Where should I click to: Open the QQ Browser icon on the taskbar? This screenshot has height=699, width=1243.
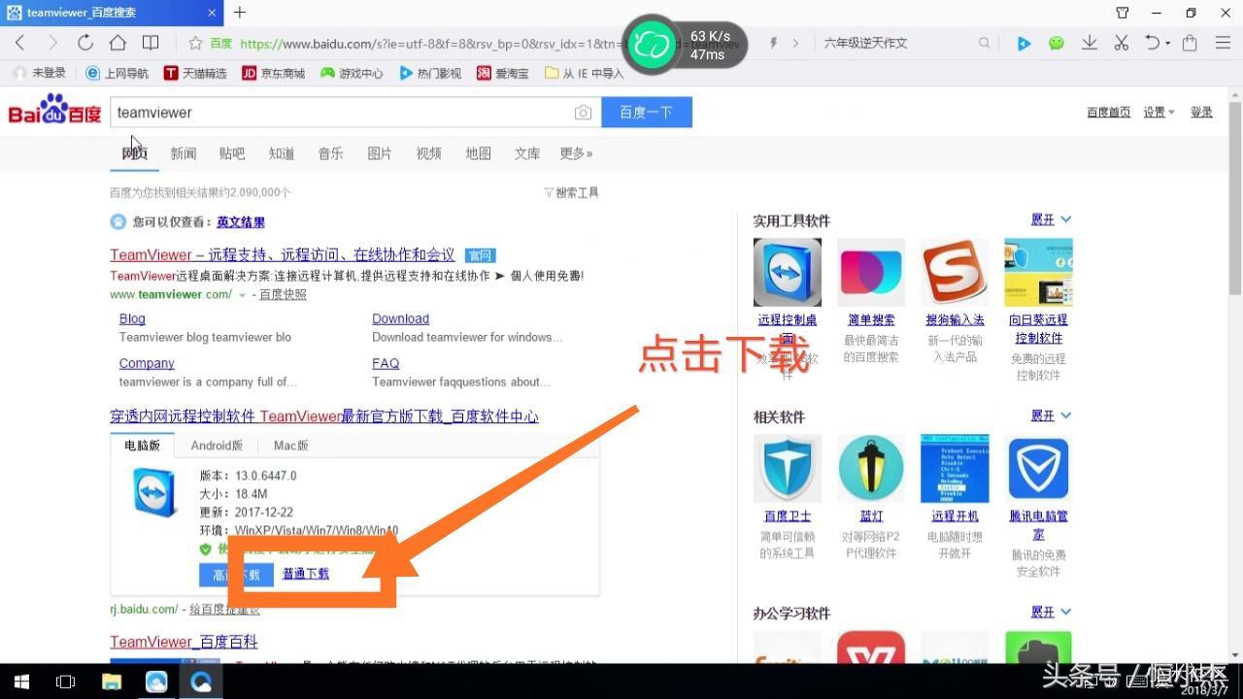click(201, 681)
